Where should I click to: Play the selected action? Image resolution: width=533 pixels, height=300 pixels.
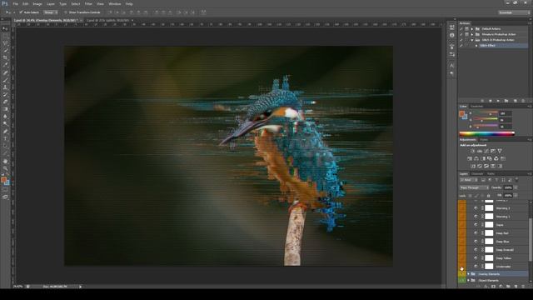(x=498, y=101)
